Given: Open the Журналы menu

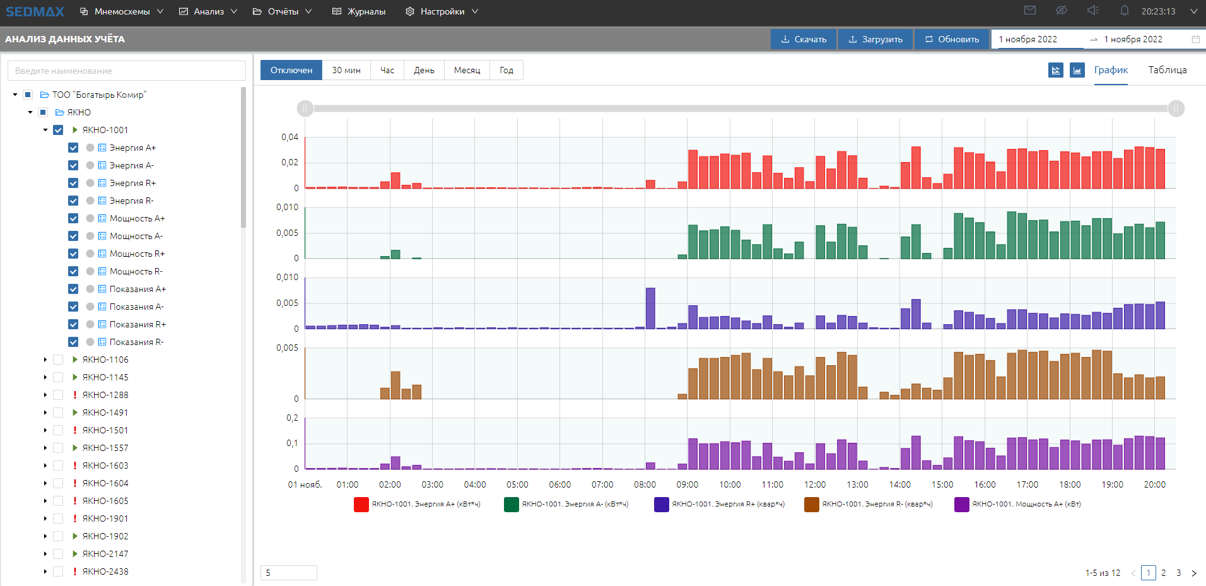Looking at the screenshot, I should click(x=359, y=11).
